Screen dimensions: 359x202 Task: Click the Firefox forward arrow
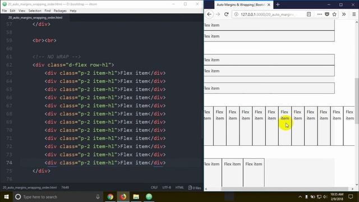218,14
